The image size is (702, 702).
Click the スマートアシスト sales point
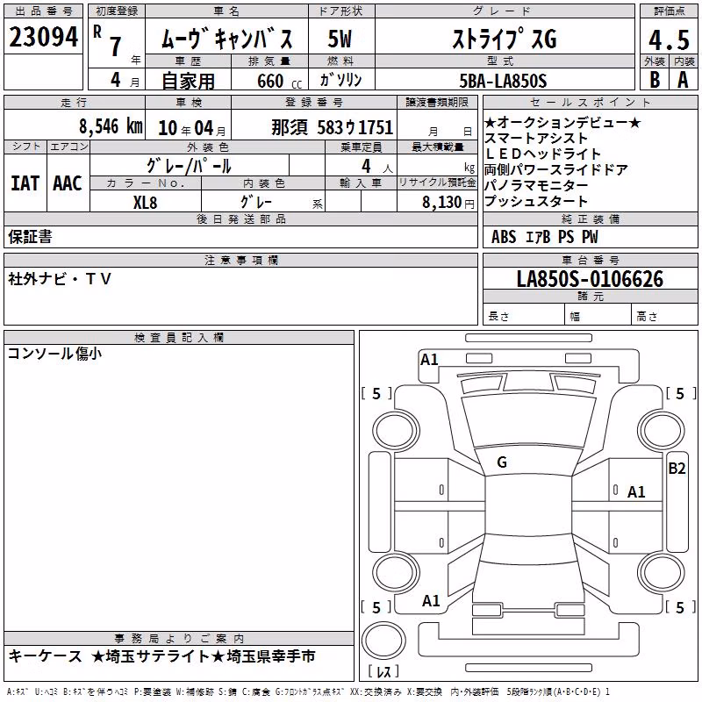tap(536, 138)
